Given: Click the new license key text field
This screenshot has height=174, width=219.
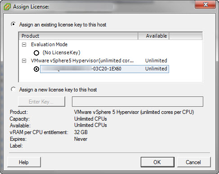Looking at the screenshot, I should (x=138, y=102).
